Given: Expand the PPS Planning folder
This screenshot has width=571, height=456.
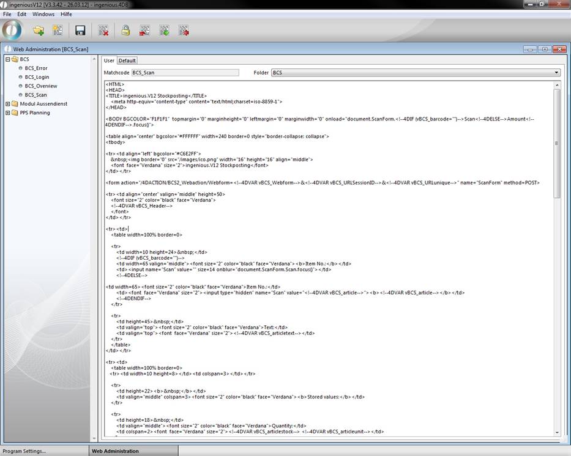Looking at the screenshot, I should [8, 112].
